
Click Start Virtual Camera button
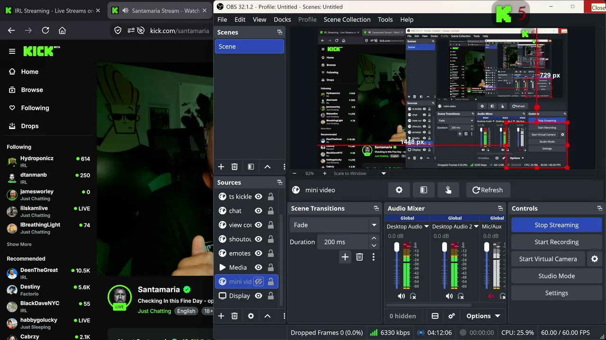click(548, 259)
